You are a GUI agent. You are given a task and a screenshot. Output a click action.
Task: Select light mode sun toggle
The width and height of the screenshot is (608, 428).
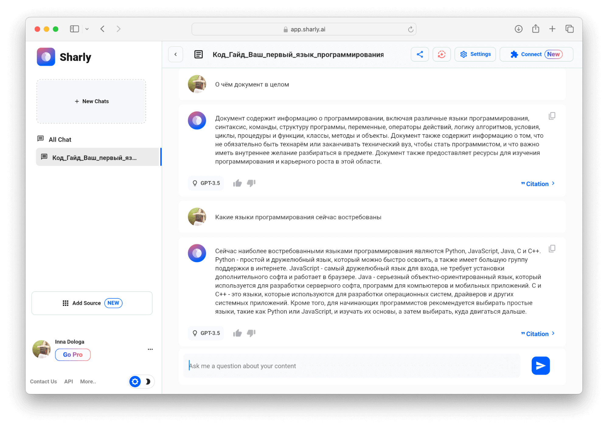[x=135, y=382]
